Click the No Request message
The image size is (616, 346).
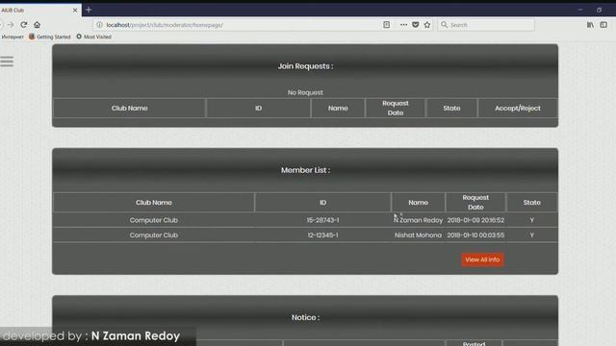click(x=305, y=92)
